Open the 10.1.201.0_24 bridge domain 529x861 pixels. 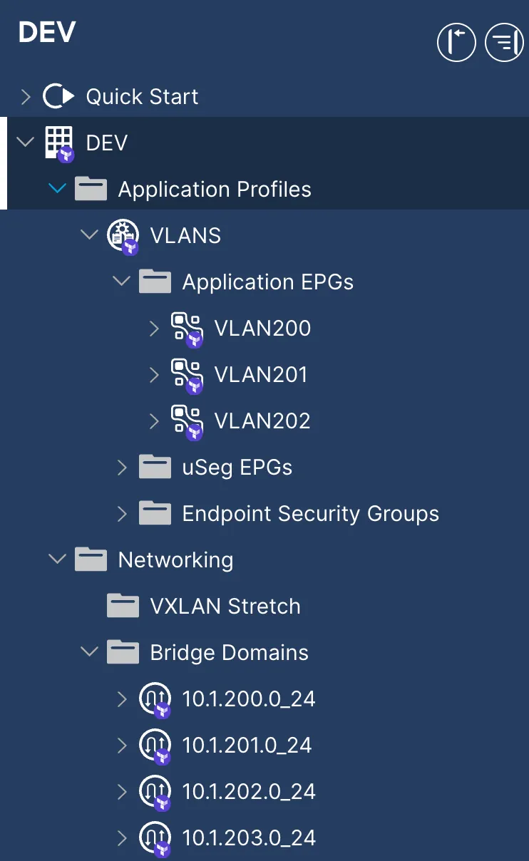pos(247,746)
